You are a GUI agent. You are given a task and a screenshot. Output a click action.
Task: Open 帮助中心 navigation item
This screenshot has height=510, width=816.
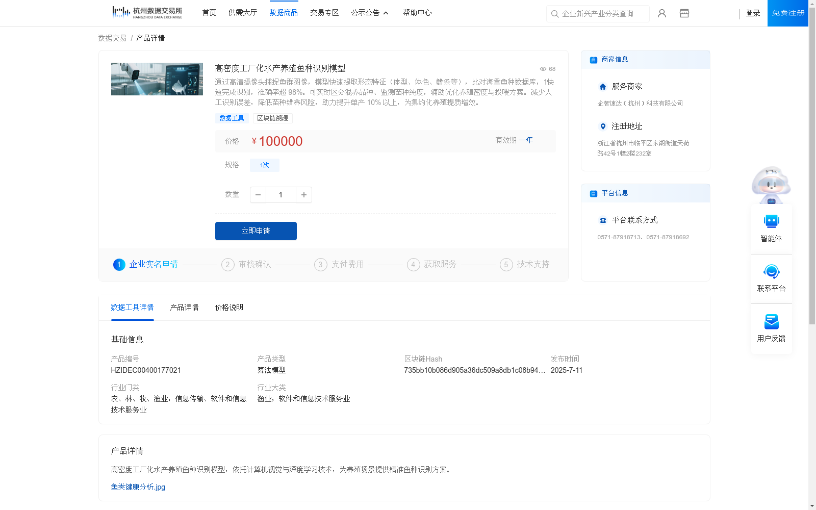point(417,13)
